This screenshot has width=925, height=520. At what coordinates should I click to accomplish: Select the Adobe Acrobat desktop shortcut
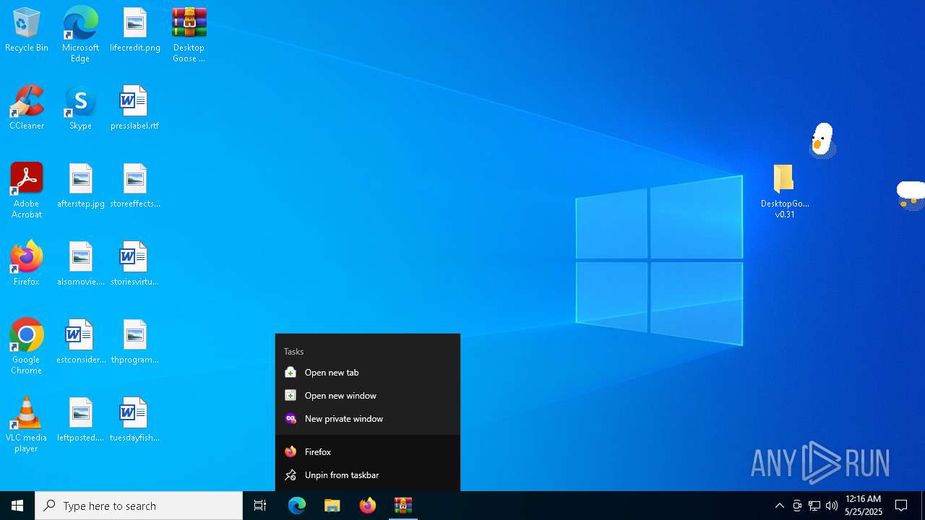[x=27, y=191]
